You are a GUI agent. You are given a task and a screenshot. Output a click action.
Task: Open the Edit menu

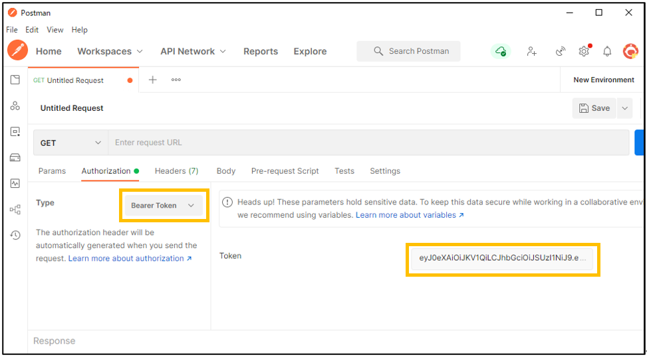(32, 30)
